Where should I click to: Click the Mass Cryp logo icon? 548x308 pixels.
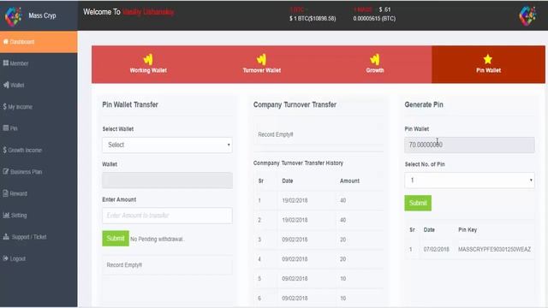13,15
